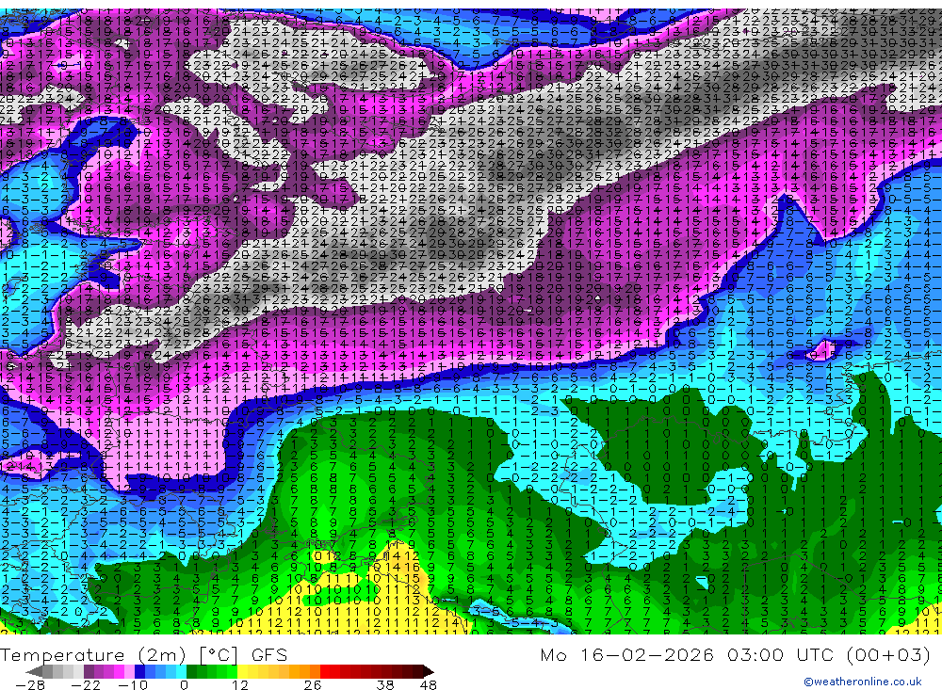Click the '48' legend label
The width and height of the screenshot is (942, 690).
(x=428, y=685)
